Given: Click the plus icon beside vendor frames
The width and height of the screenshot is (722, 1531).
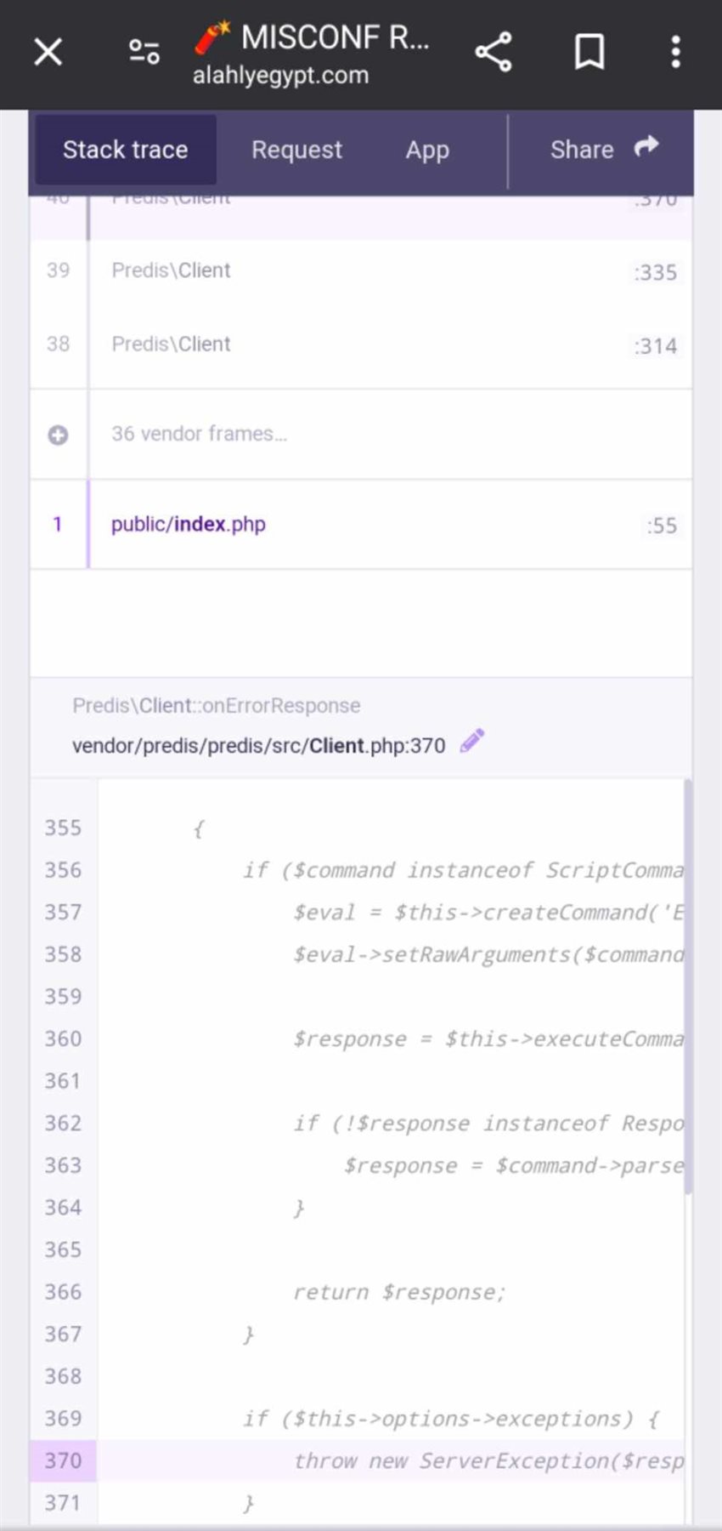Looking at the screenshot, I should click(x=58, y=435).
